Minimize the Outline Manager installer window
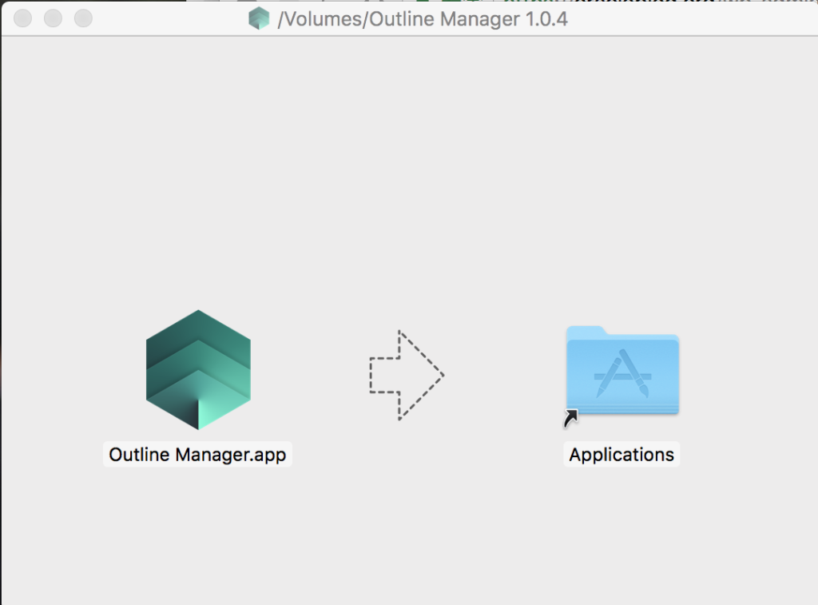The width and height of the screenshot is (818, 605). pos(53,18)
